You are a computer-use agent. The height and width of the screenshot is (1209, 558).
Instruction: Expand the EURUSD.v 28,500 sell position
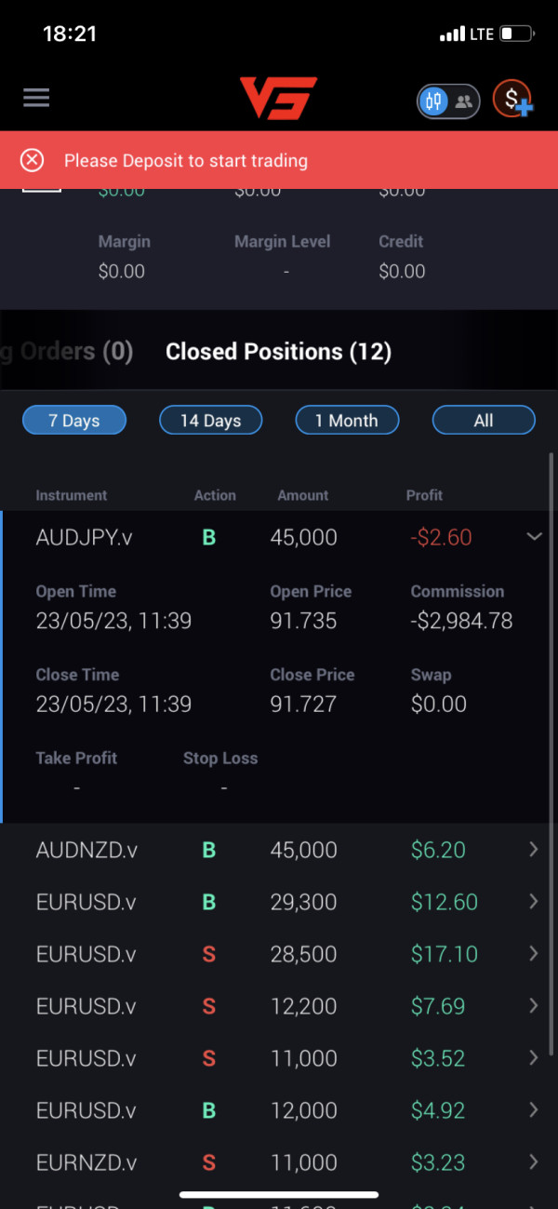(534, 954)
